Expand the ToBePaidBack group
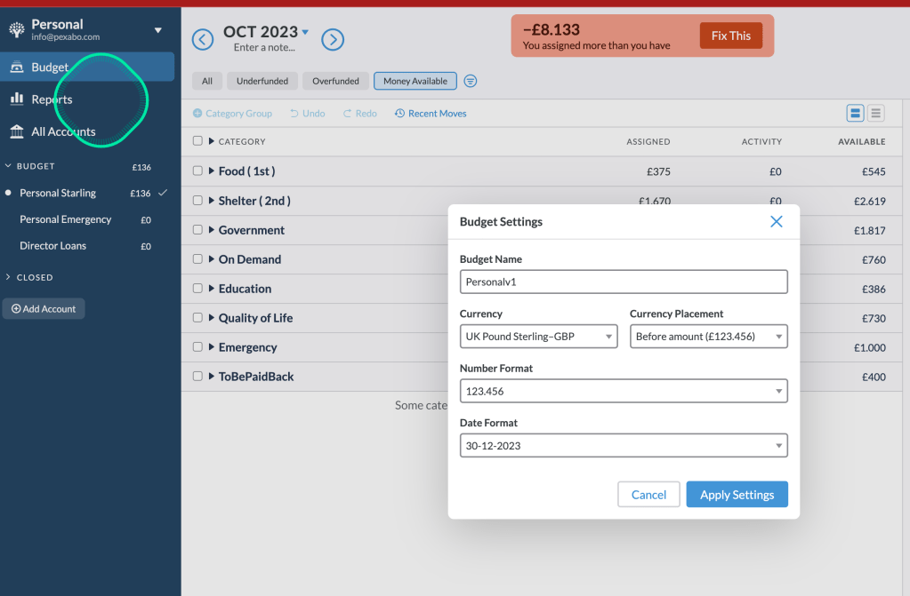 [x=211, y=377]
